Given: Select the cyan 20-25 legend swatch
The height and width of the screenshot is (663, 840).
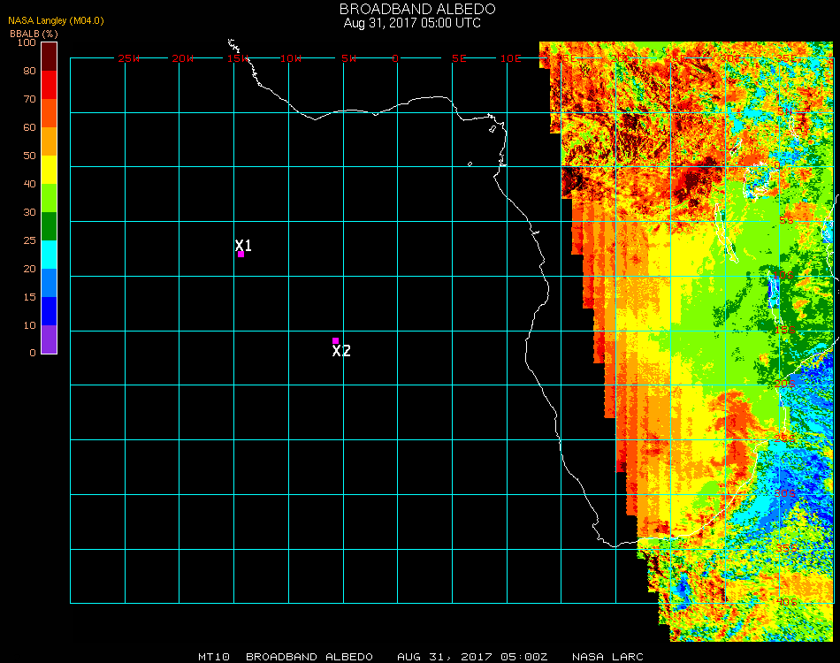Looking at the screenshot, I should 50,255.
